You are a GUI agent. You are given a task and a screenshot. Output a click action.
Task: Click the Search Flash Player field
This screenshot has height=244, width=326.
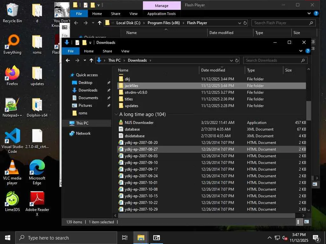pos(284,23)
